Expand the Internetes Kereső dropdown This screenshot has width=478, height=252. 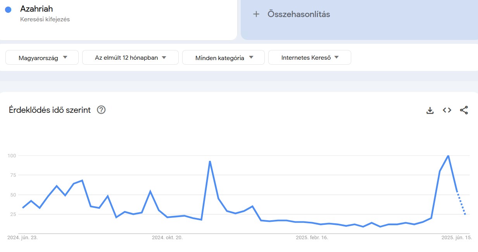pos(309,58)
